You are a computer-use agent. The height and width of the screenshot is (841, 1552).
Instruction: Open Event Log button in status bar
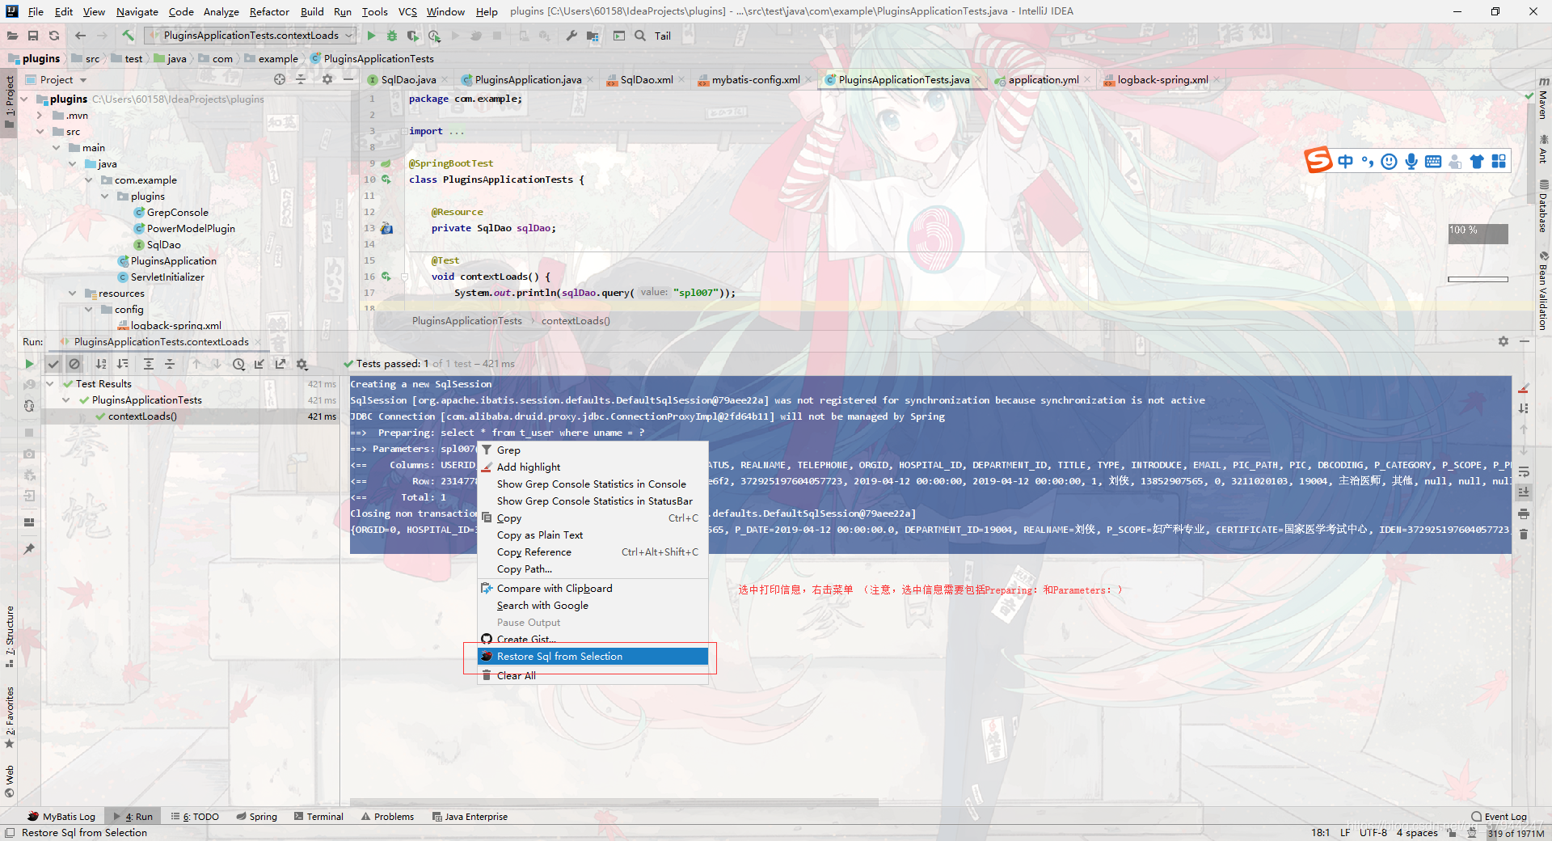tap(1499, 817)
